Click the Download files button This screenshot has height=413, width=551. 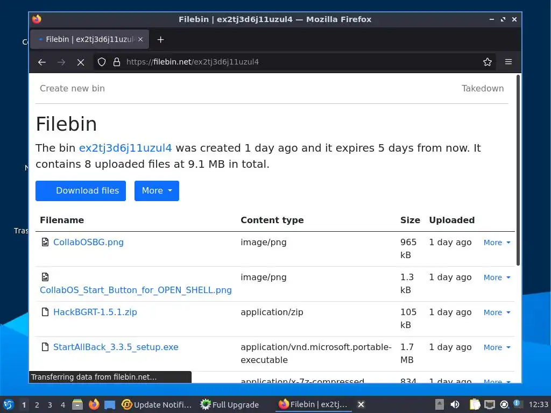(81, 191)
